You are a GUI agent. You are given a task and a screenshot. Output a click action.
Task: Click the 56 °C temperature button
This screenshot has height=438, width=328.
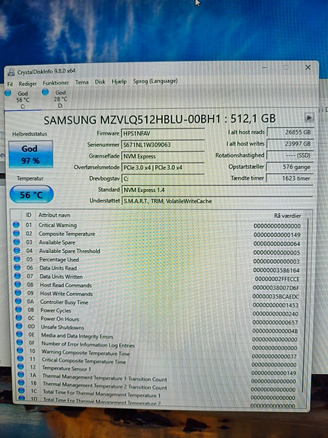click(31, 194)
